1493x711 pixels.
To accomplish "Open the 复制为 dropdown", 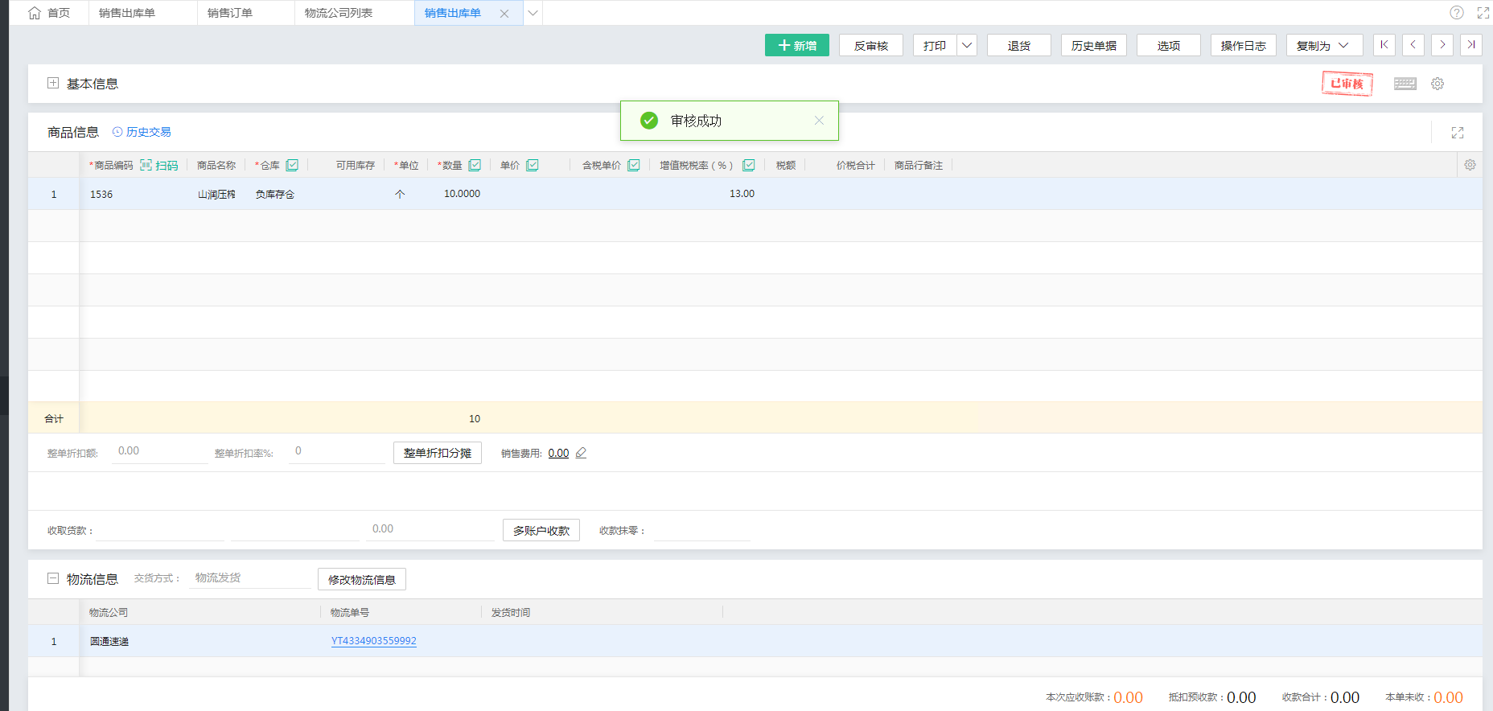I will 1324,45.
